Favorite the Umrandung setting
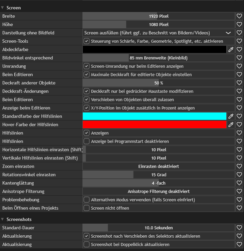This screenshot has width=244, height=251. (239, 66)
